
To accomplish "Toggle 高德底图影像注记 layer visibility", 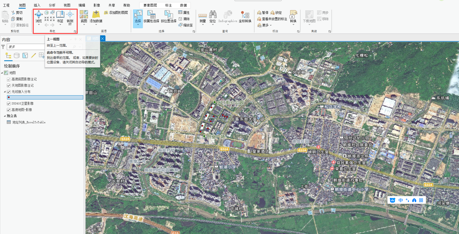I will (x=9, y=79).
